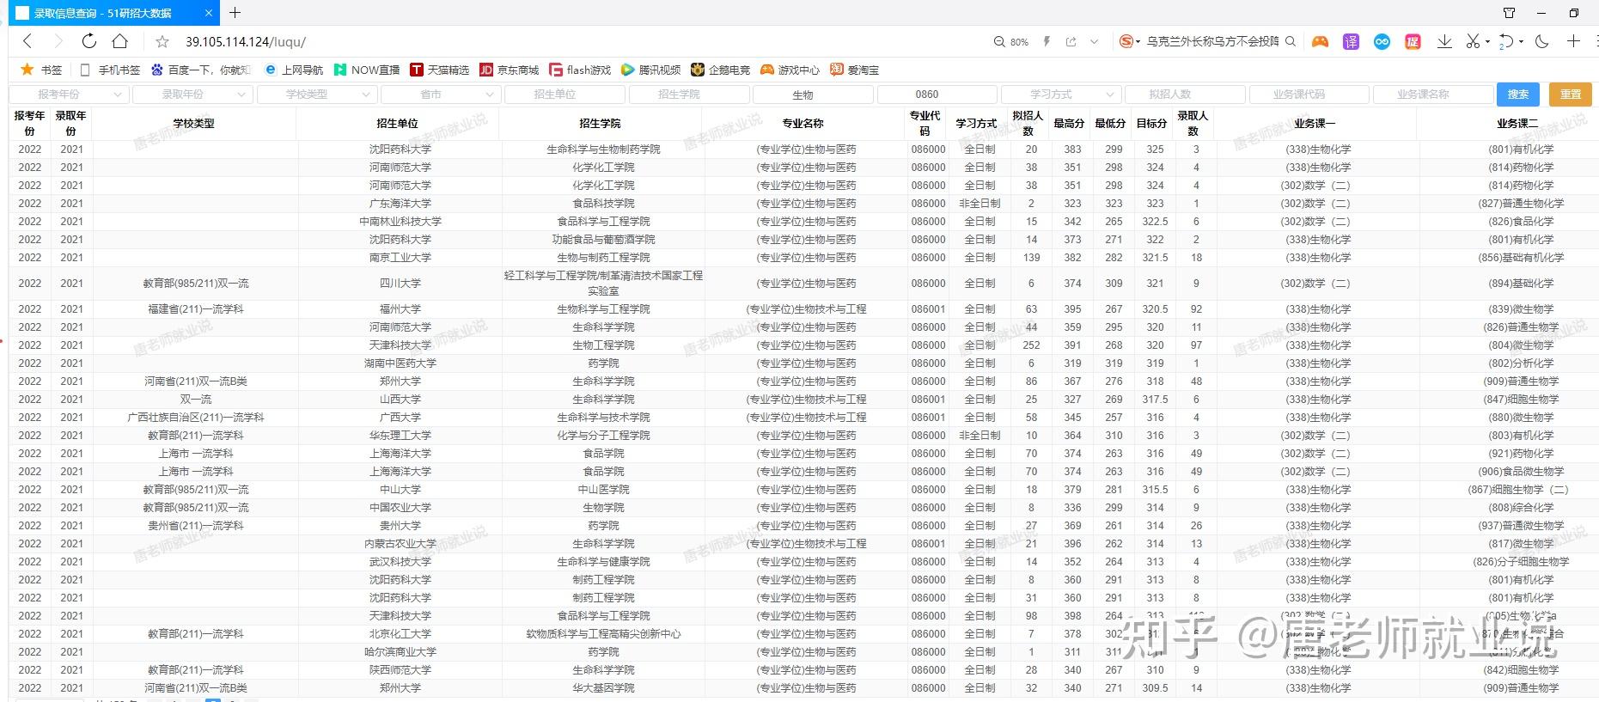The height and width of the screenshot is (702, 1599).
Task: Bookmark this page with the star icon
Action: pos(162,41)
